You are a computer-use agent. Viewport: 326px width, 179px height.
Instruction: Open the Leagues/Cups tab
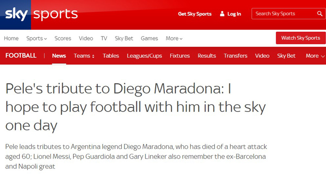coord(145,56)
